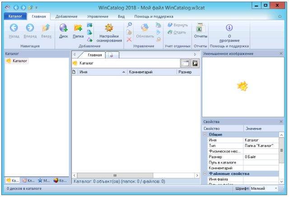Image resolution: width=289 pixels, height=197 pixels.
Task: Click the small add-item icon beneath add-file icon
Action: [x=89, y=40]
